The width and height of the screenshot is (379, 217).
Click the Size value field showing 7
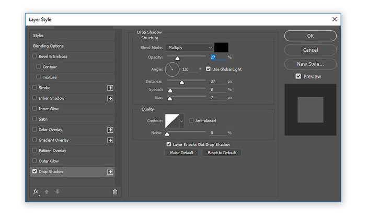tap(218, 98)
